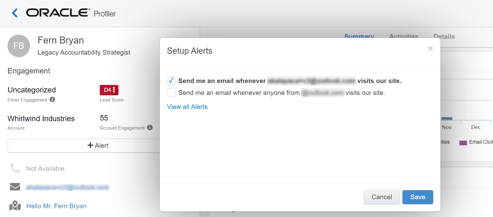Click the Dec label on the chart

point(475,127)
